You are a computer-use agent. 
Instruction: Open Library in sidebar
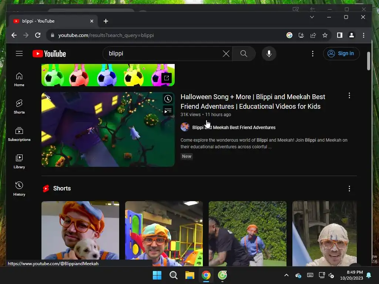(x=19, y=162)
